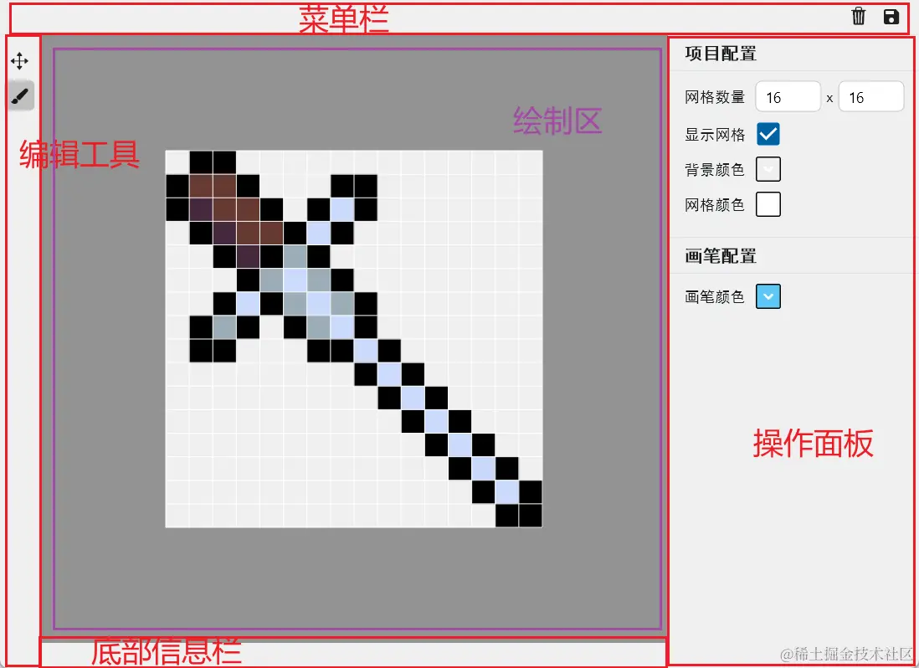The width and height of the screenshot is (919, 668).
Task: Click the 背景颜色 label
Action: 715,170
